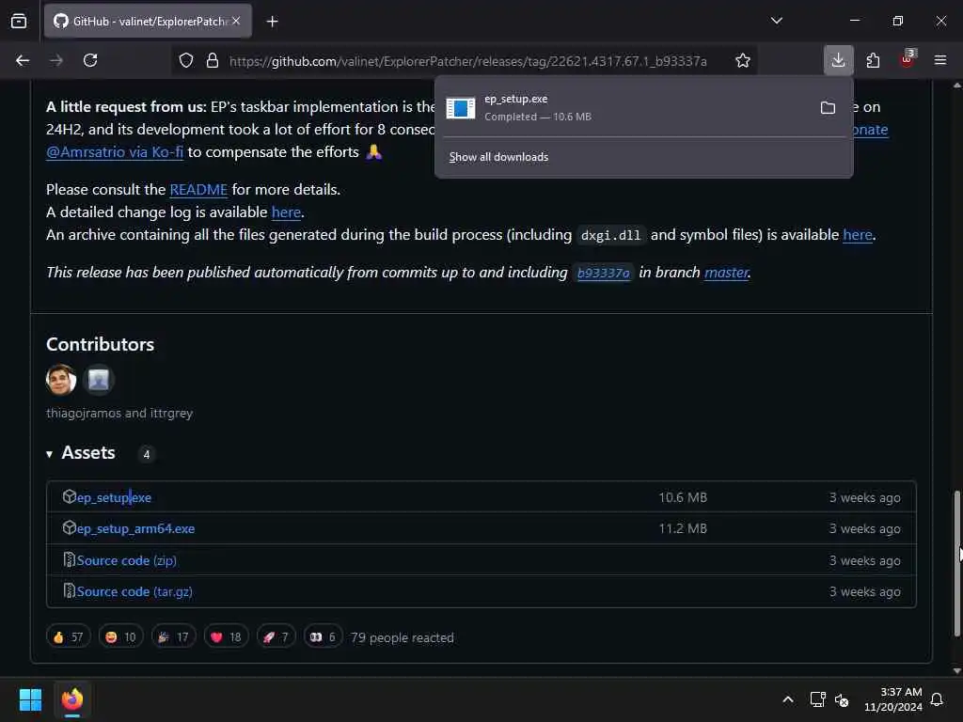Toggle thumbs up reaction with 57
Image resolution: width=963 pixels, height=722 pixels.
68,637
